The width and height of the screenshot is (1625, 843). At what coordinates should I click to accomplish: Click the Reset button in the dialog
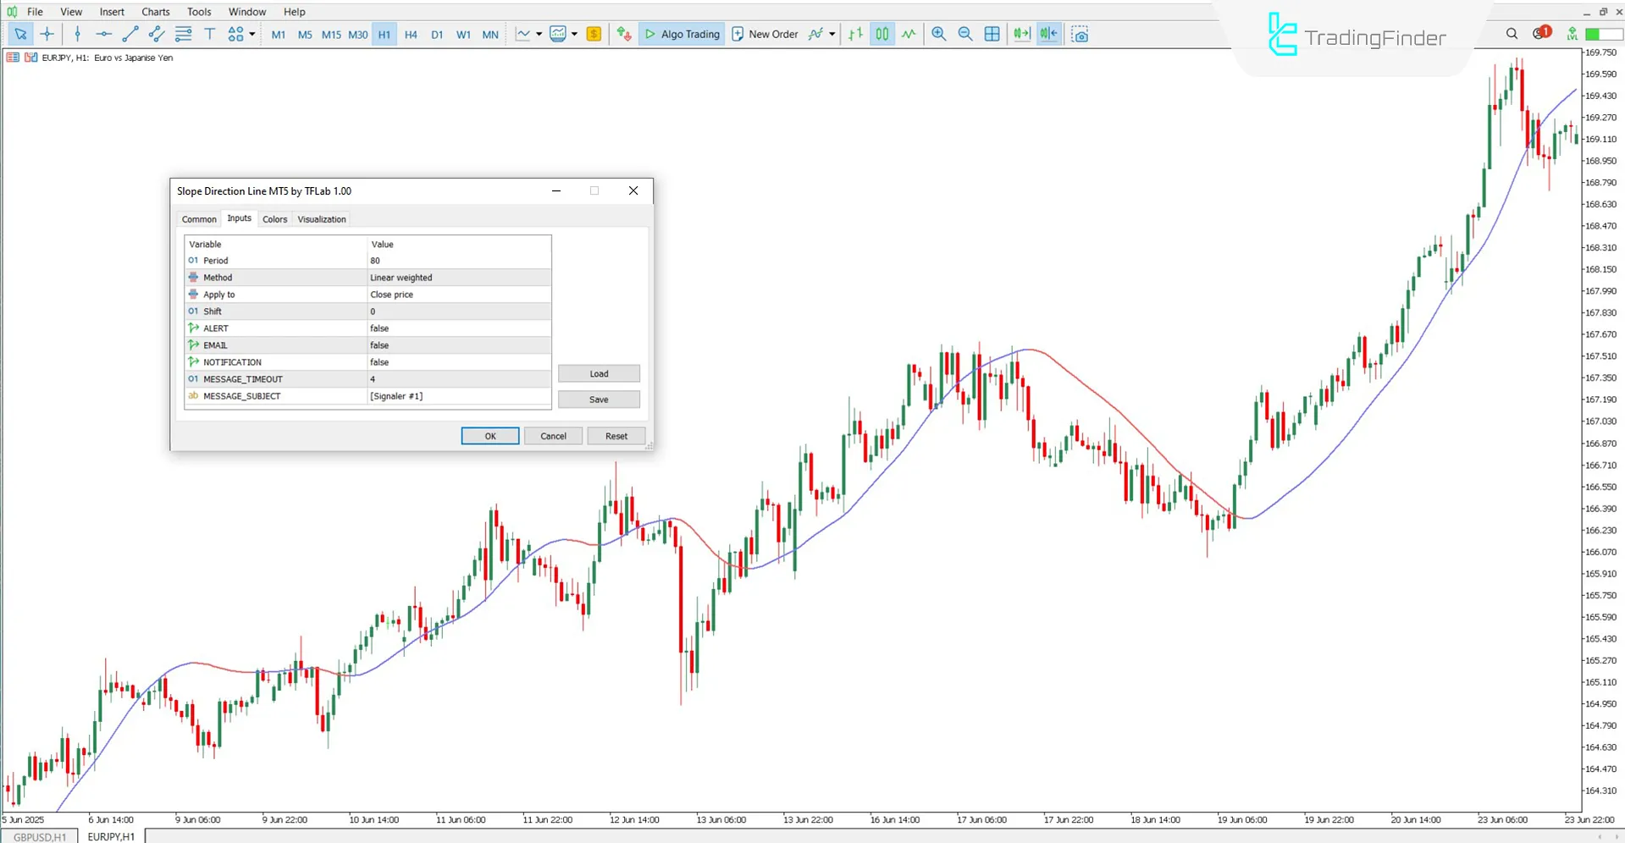[x=616, y=435]
